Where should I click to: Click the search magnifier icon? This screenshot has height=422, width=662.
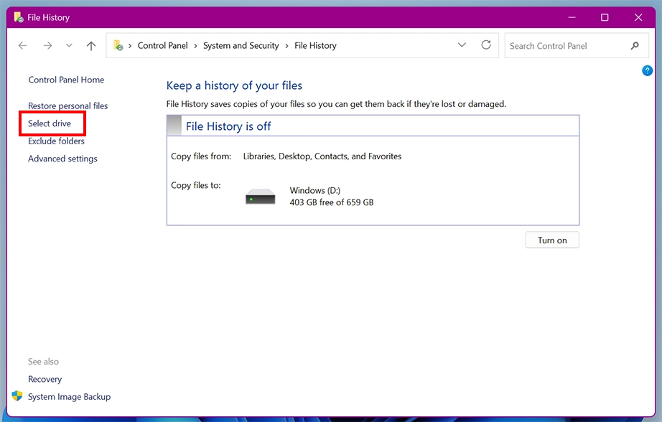[635, 46]
